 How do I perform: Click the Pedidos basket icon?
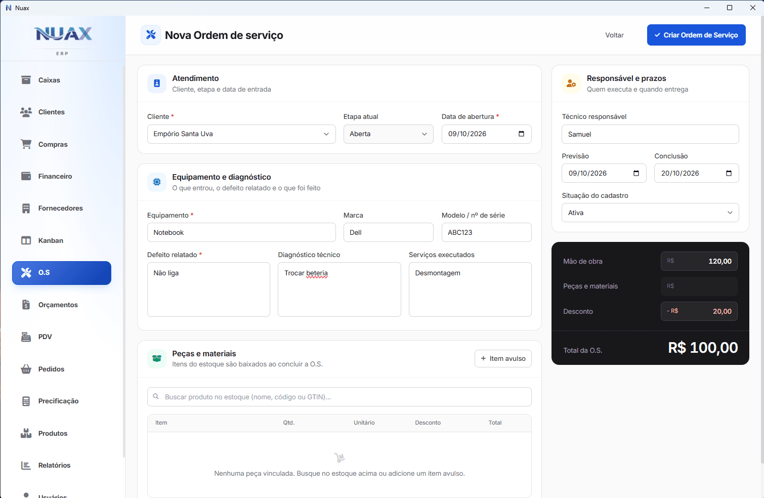pos(26,369)
